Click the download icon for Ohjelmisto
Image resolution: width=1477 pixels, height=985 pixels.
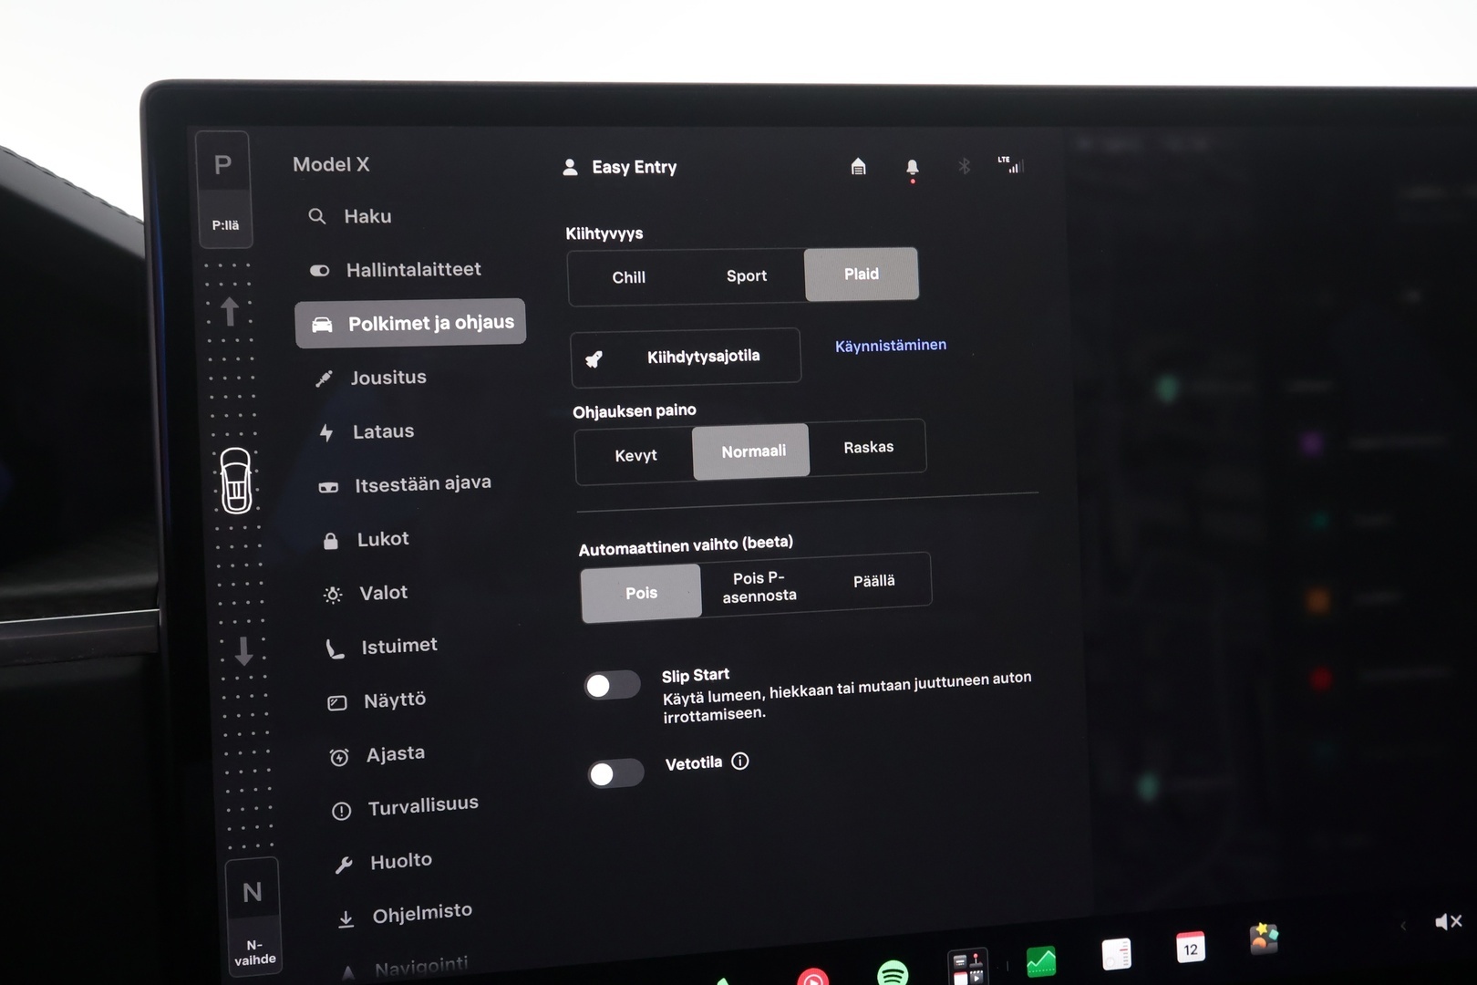[346, 919]
